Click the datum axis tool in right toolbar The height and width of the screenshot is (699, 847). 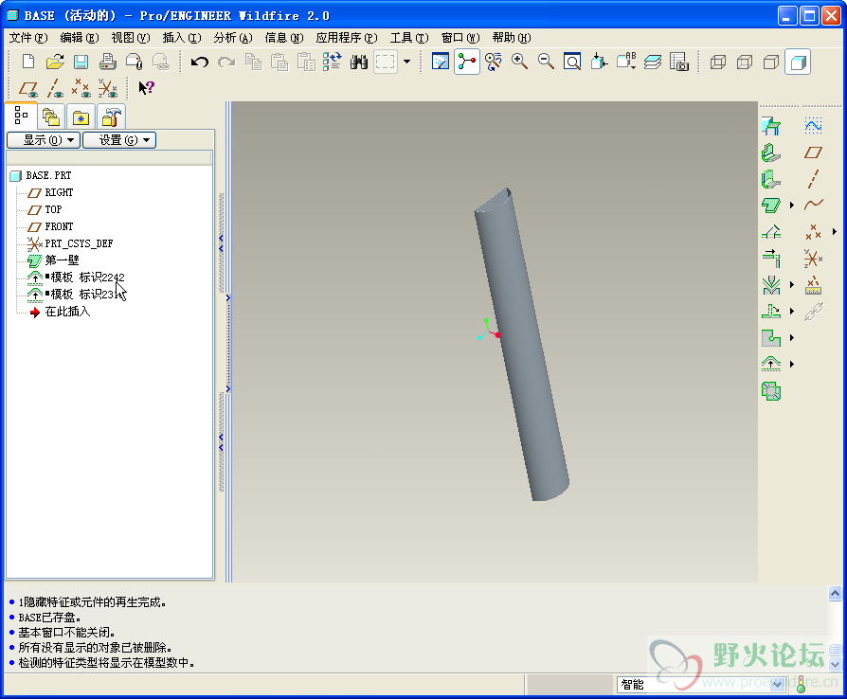(x=813, y=179)
